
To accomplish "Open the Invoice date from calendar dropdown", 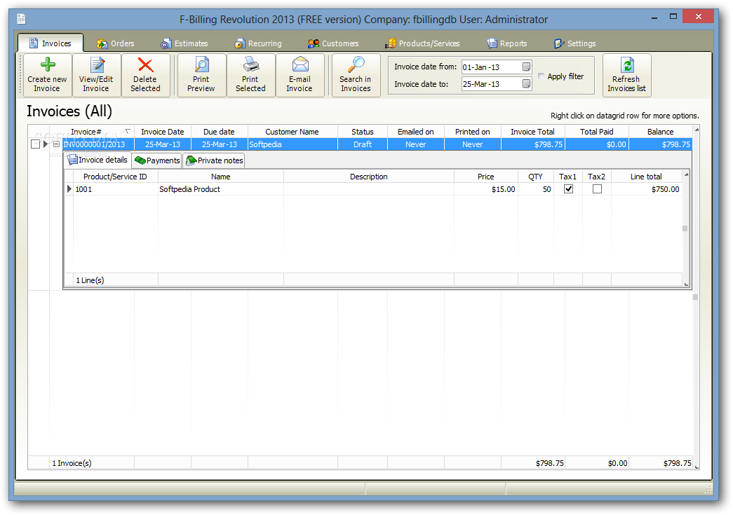I will tap(526, 67).
